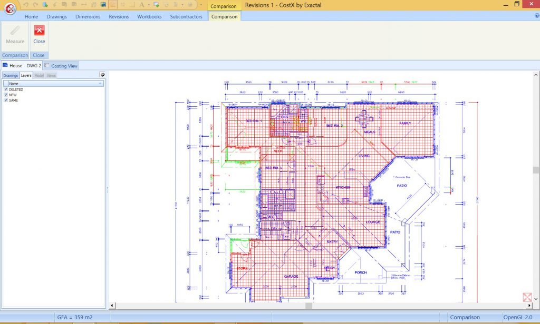Screen dimensions: 540x324
Task: Open the Subcontractors ribbon tab
Action: [x=186, y=16]
